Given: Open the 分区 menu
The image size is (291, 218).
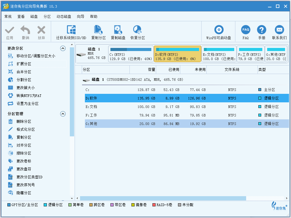Looking at the screenshot, I should [47, 16].
